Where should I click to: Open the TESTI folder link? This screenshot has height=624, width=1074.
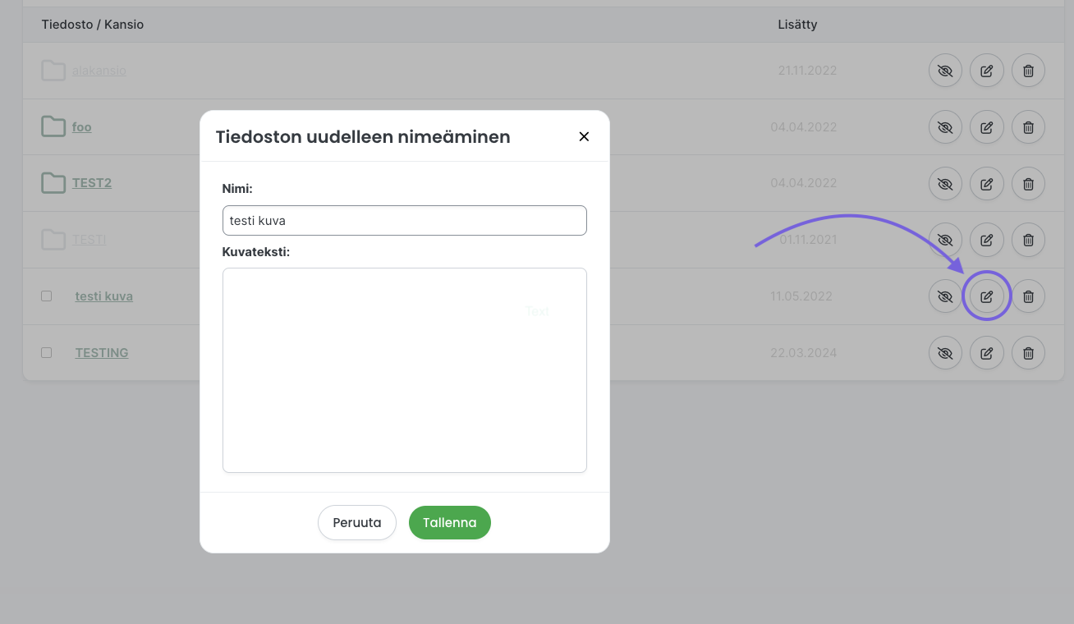(89, 240)
